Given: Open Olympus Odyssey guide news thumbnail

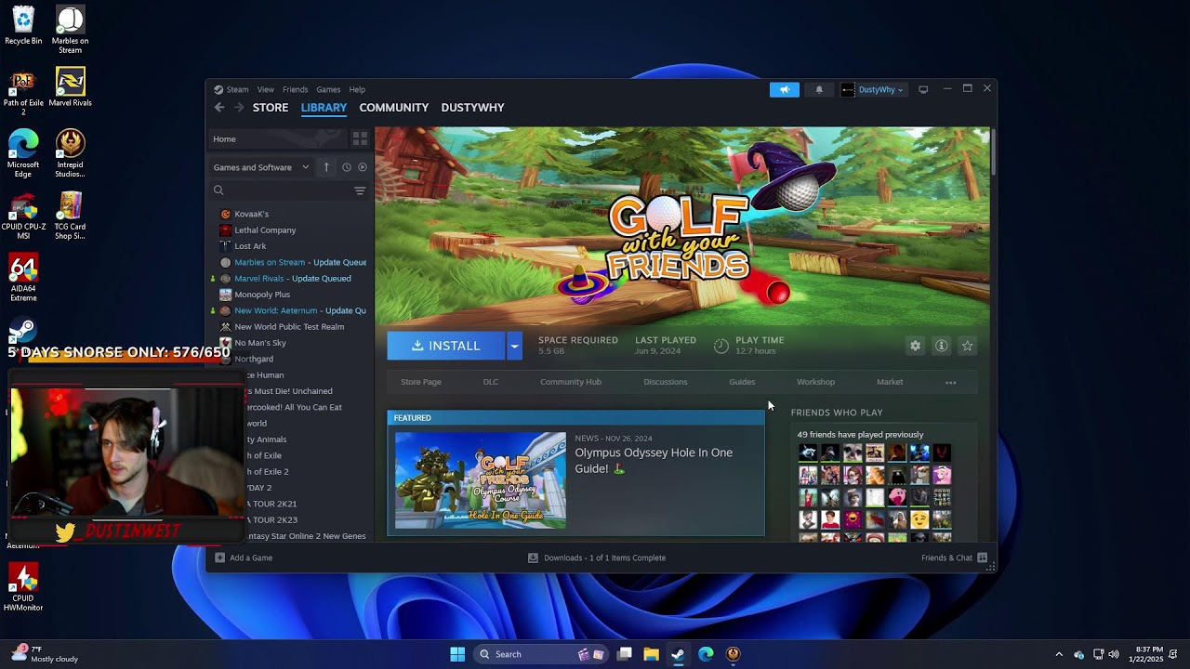Looking at the screenshot, I should [481, 480].
